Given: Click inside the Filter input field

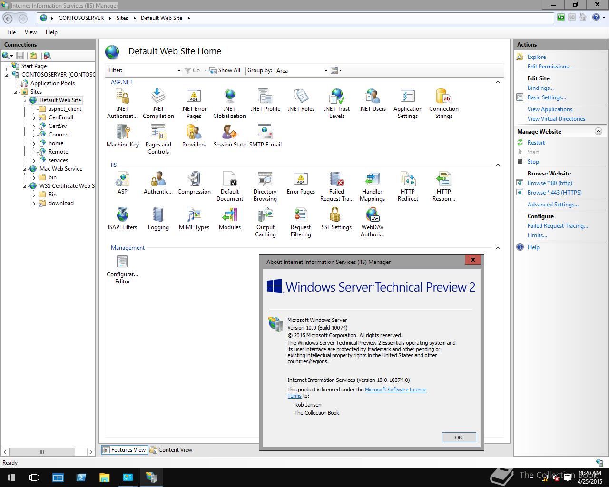Looking at the screenshot, I should click(150, 70).
